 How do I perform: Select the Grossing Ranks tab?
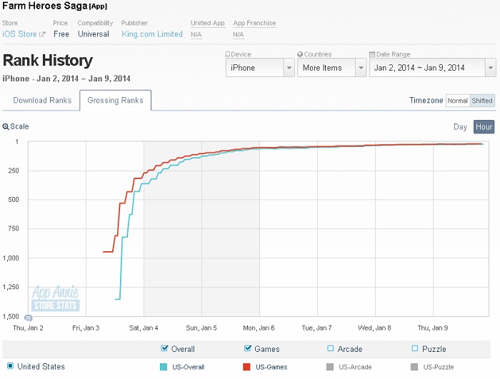(116, 101)
